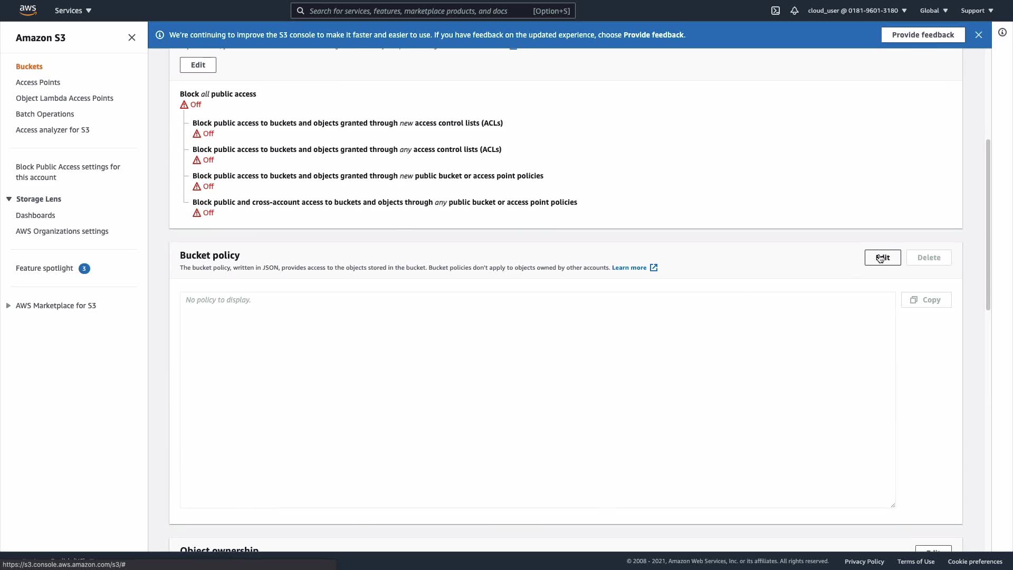The height and width of the screenshot is (570, 1013).
Task: Edit the bucket policy
Action: 882,258
